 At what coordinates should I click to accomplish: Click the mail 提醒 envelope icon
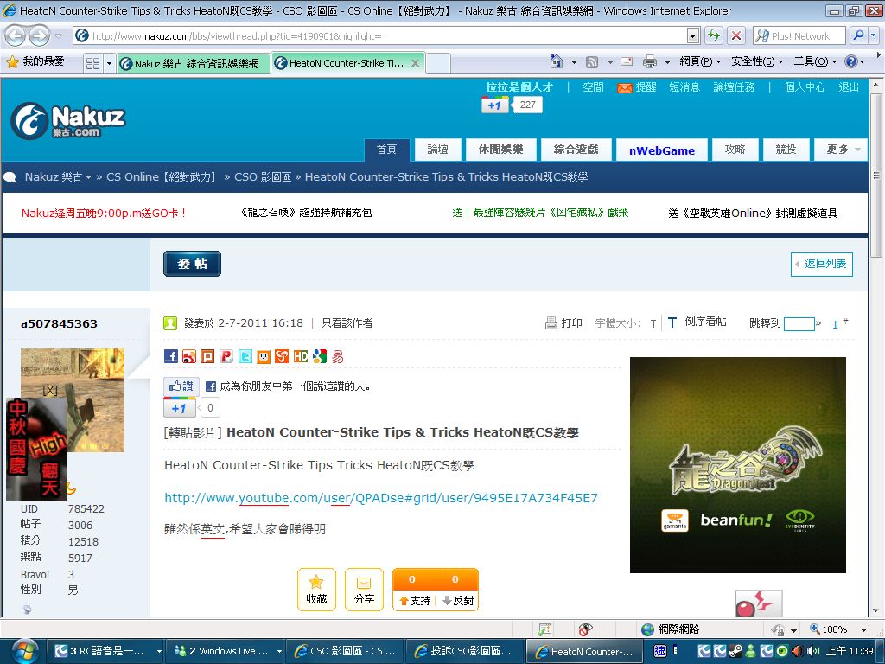pos(624,87)
